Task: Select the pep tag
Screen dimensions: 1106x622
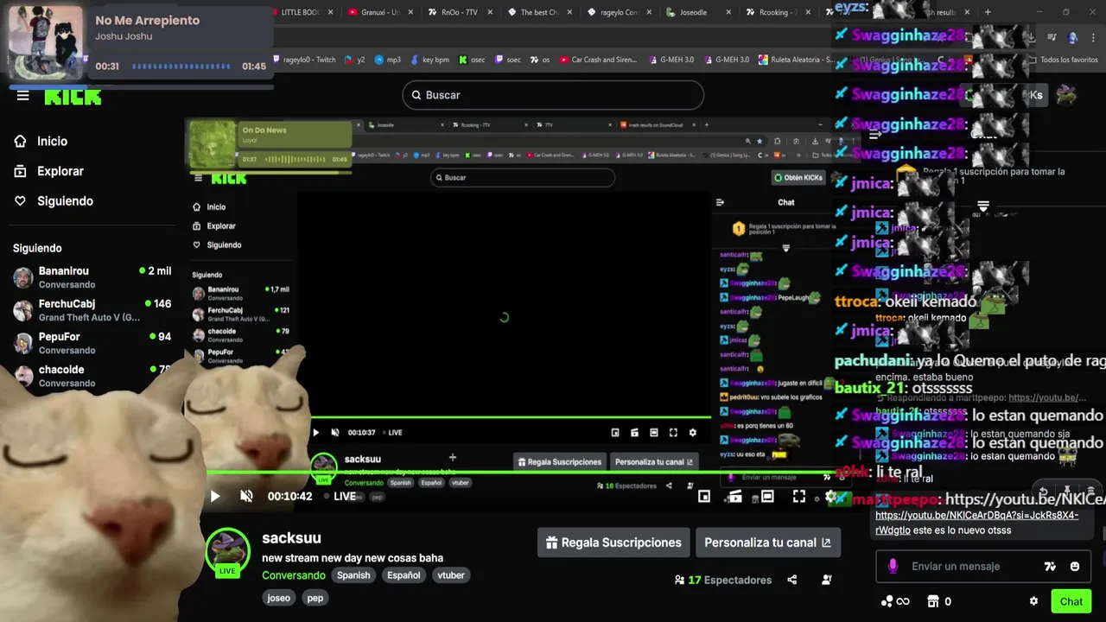Action: (x=315, y=598)
